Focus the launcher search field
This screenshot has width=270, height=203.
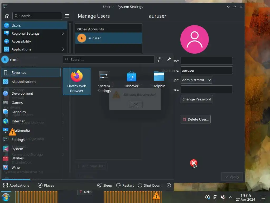109,59
